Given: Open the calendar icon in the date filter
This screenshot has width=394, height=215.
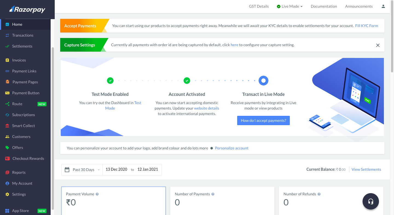Looking at the screenshot, I should click(x=67, y=169).
